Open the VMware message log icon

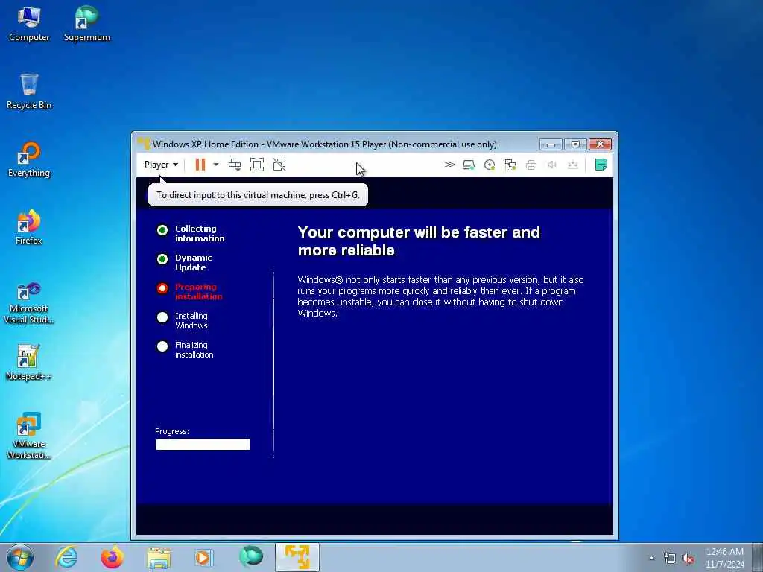601,165
